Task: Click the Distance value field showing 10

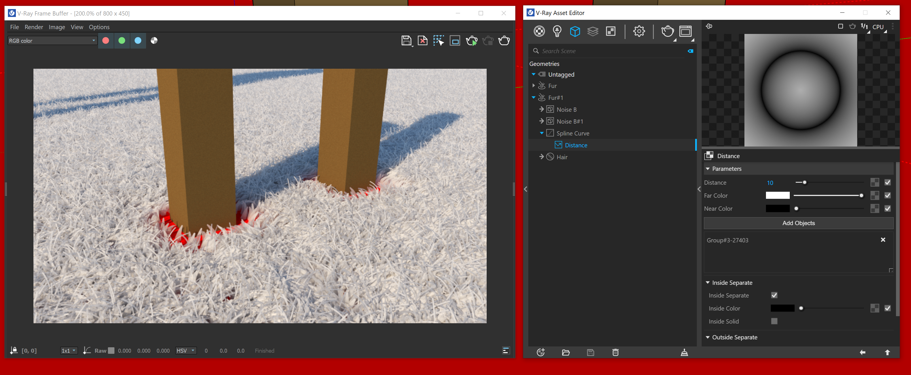Action: (x=770, y=183)
